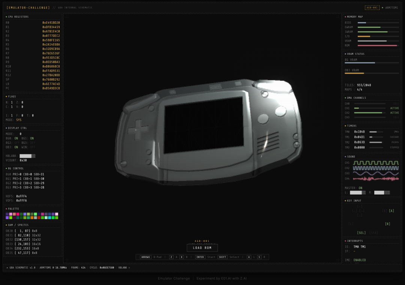The height and width of the screenshot is (285, 405).
Task: Click the ENTER key badge for Start
Action: 200,257
